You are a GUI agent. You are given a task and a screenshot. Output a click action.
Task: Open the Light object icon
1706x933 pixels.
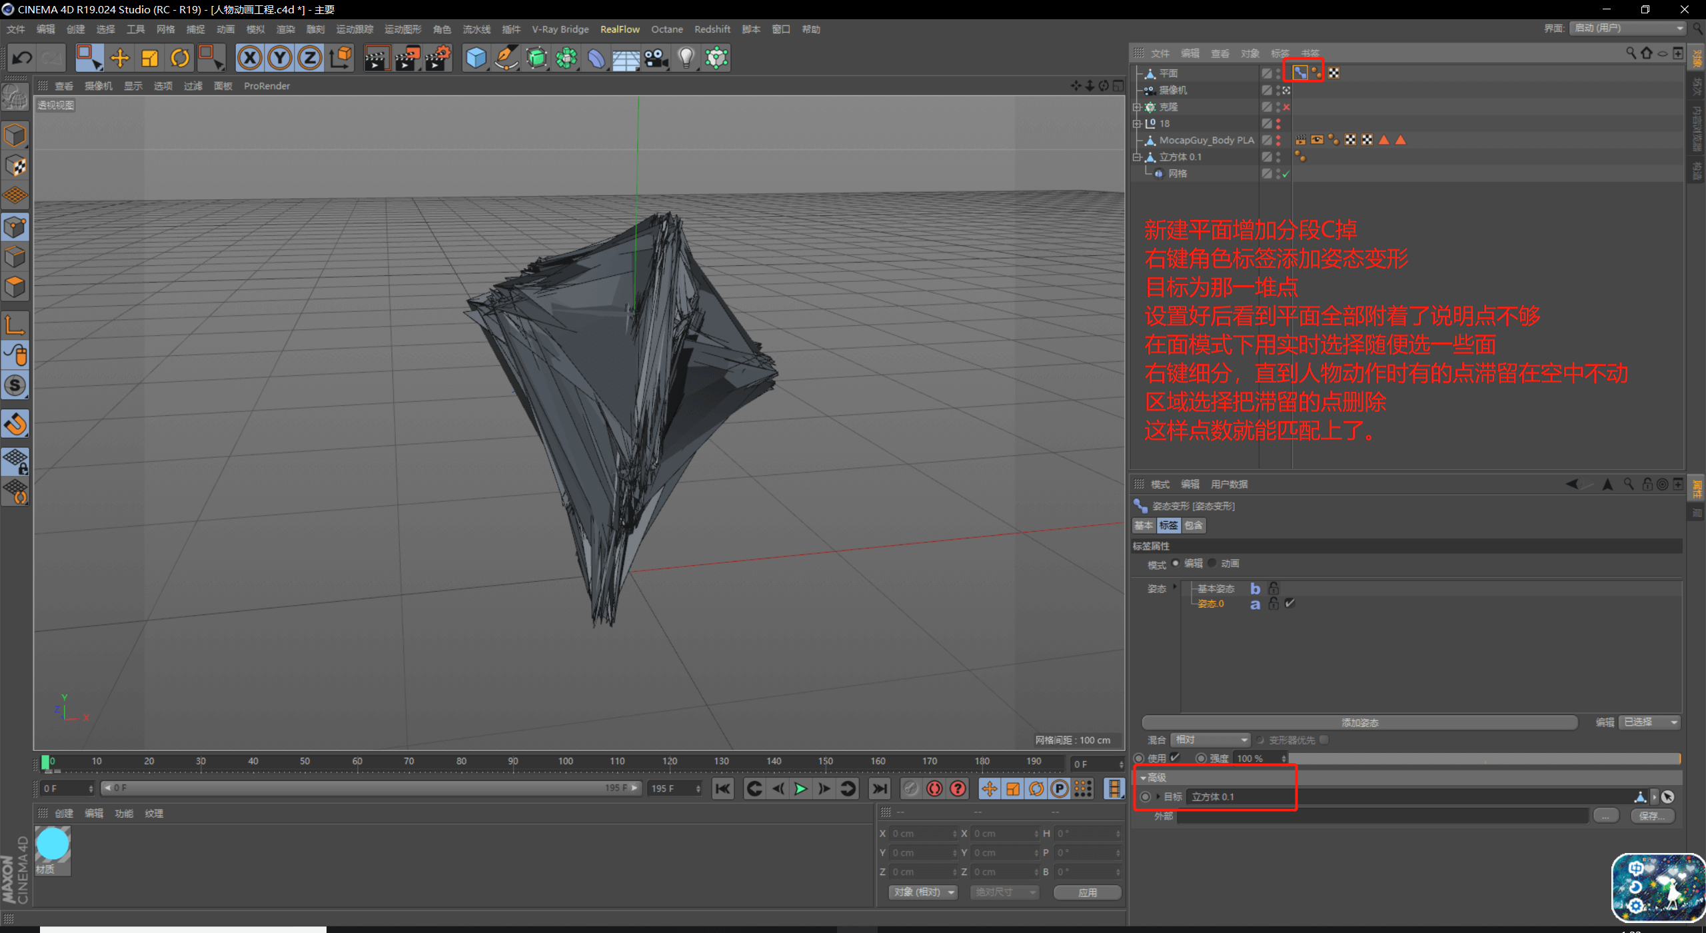pos(686,58)
